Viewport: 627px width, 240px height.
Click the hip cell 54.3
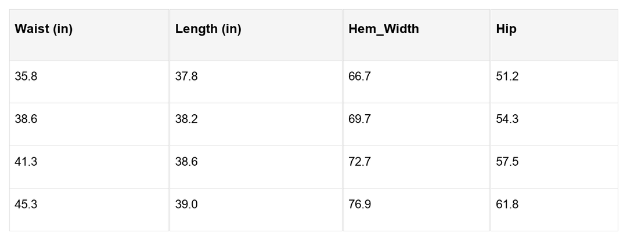[x=507, y=119]
